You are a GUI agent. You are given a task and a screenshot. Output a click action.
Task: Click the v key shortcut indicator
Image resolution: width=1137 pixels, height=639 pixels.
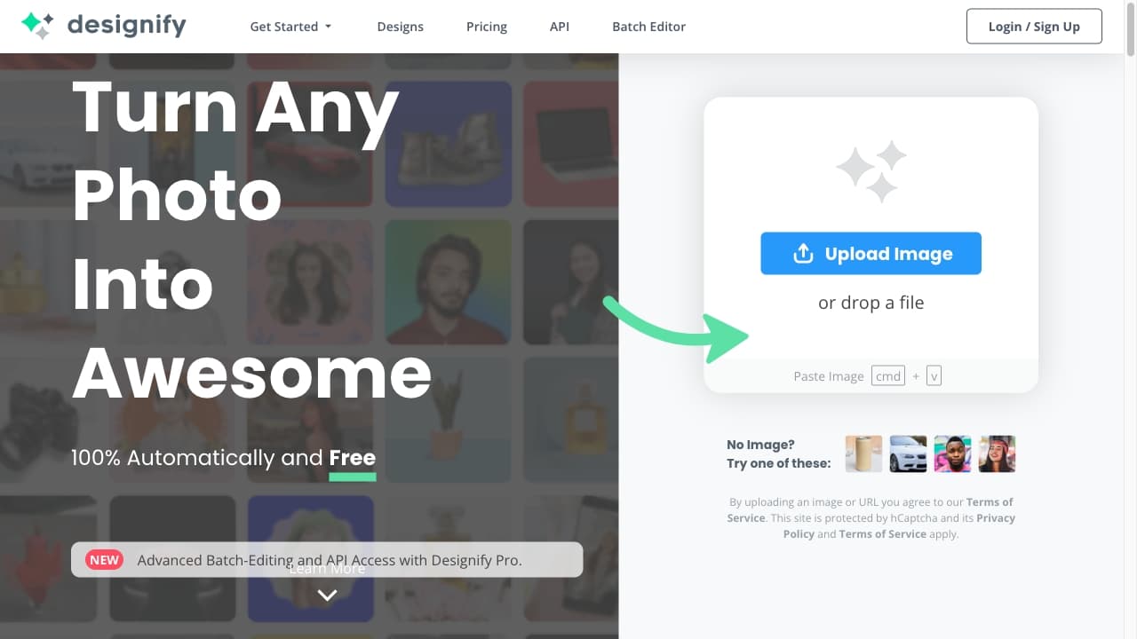[x=934, y=375]
